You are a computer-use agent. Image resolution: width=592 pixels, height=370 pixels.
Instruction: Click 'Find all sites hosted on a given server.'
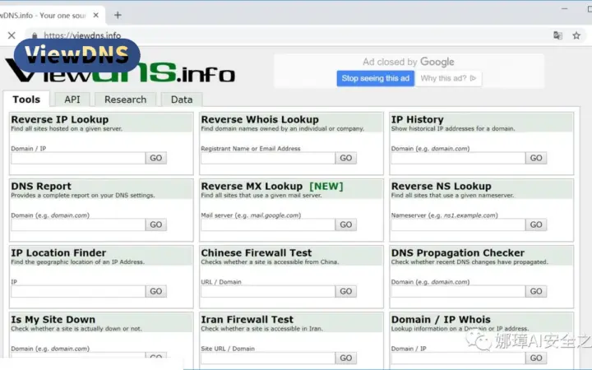(67, 129)
